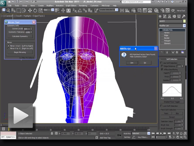
Task: Open Render Setup dialog
Action: tap(162, 11)
